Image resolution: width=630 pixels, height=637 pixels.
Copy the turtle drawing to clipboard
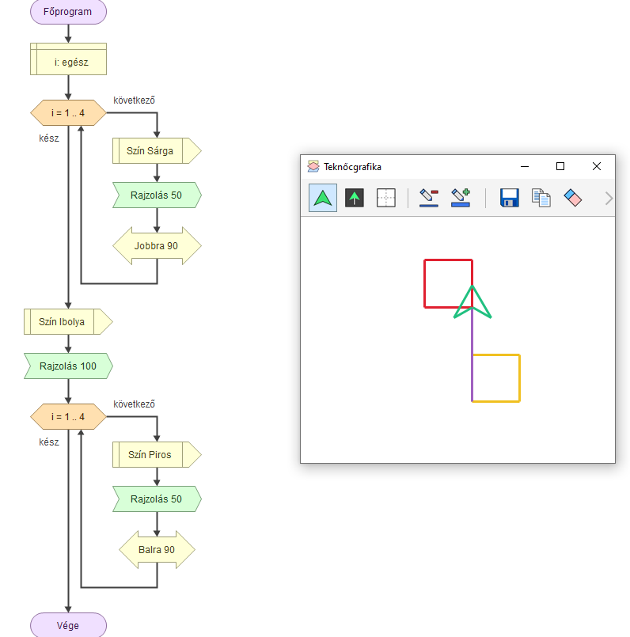coord(541,198)
